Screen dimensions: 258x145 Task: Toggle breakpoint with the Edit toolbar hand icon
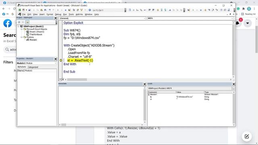pos(158,10)
